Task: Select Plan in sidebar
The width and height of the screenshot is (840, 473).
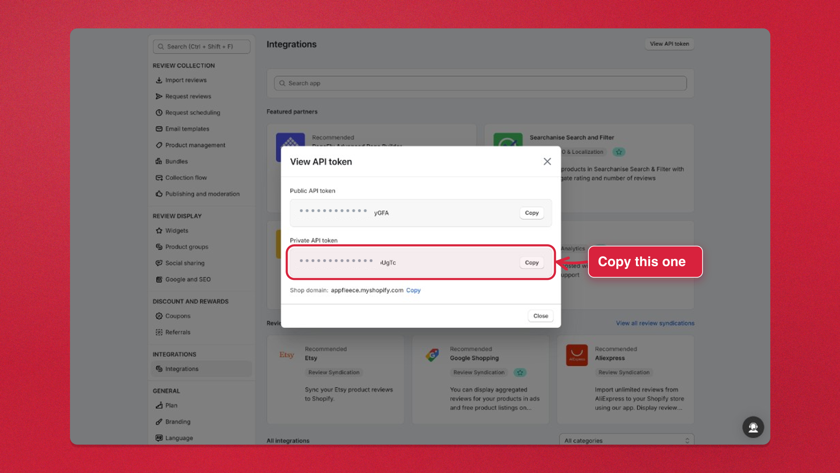Action: coord(171,405)
